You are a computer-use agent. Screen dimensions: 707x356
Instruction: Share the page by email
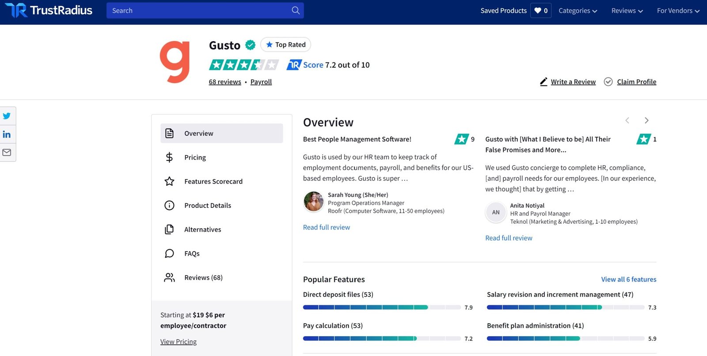point(7,153)
